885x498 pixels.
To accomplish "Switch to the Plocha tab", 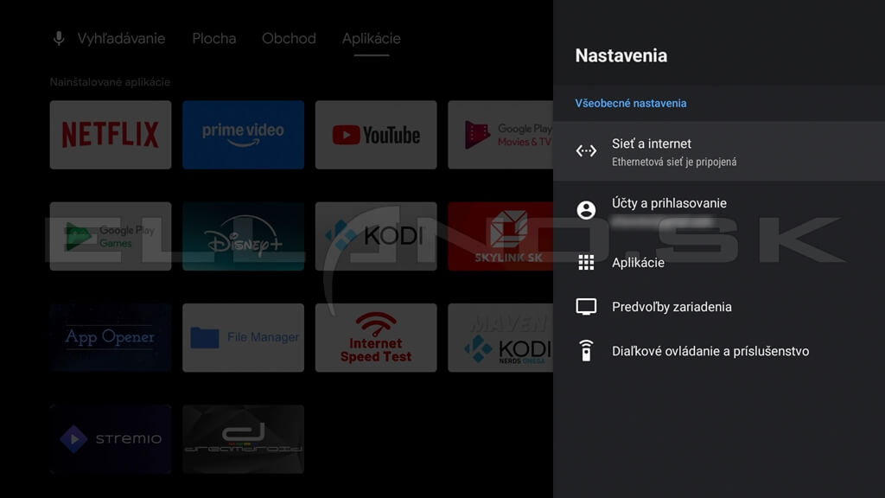I will pyautogui.click(x=213, y=39).
